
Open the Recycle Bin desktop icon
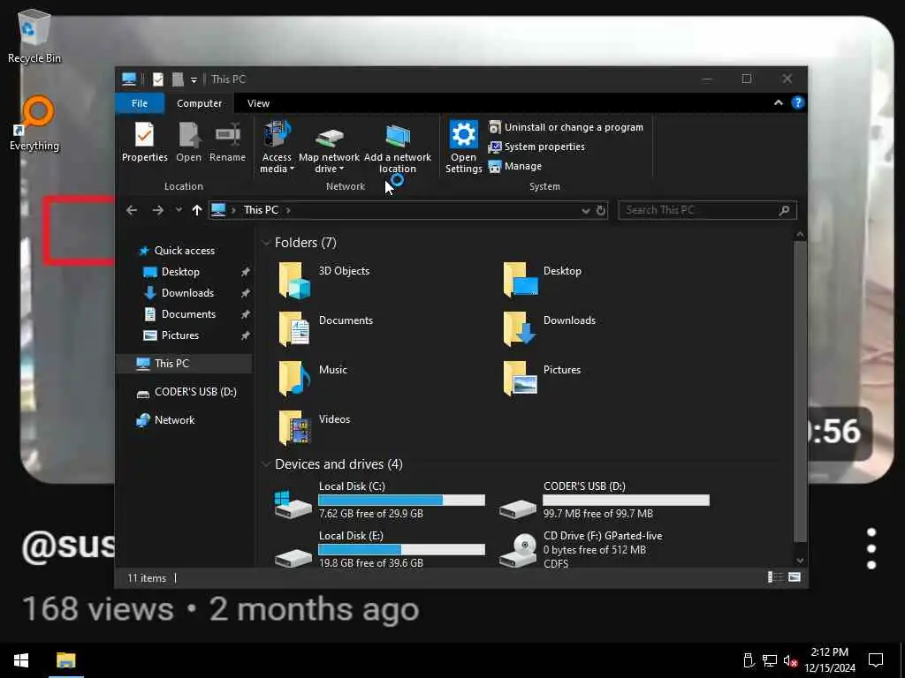point(34,35)
